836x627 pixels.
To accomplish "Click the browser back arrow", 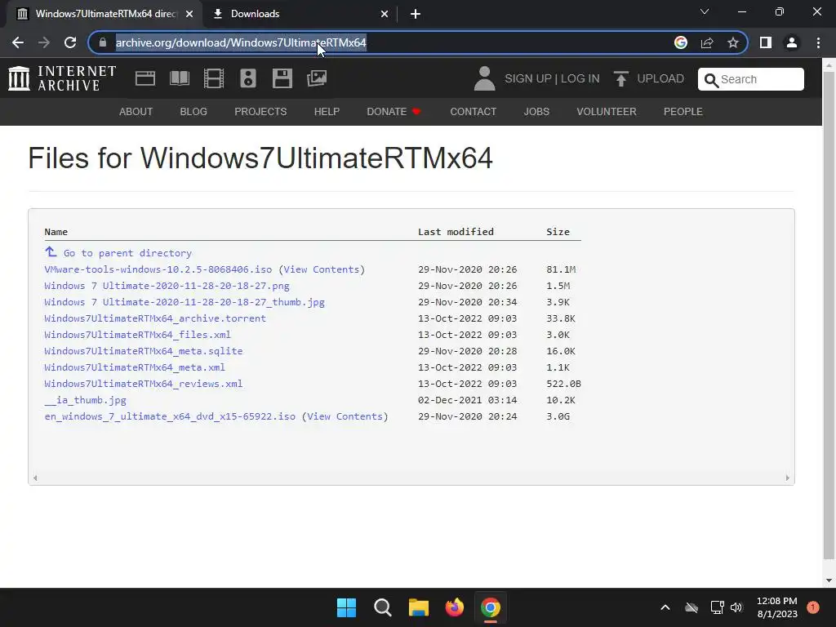I will coord(18,42).
